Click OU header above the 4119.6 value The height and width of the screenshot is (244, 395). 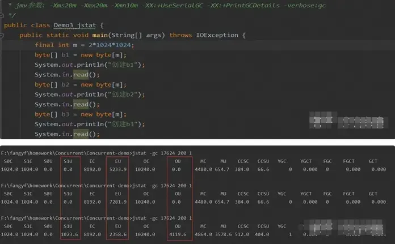(178, 226)
